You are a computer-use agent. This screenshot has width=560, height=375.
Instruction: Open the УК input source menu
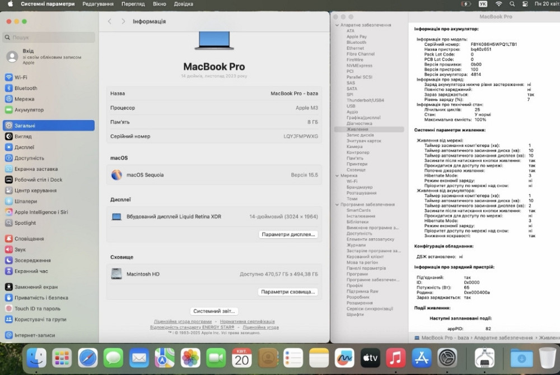pyautogui.click(x=483, y=4)
